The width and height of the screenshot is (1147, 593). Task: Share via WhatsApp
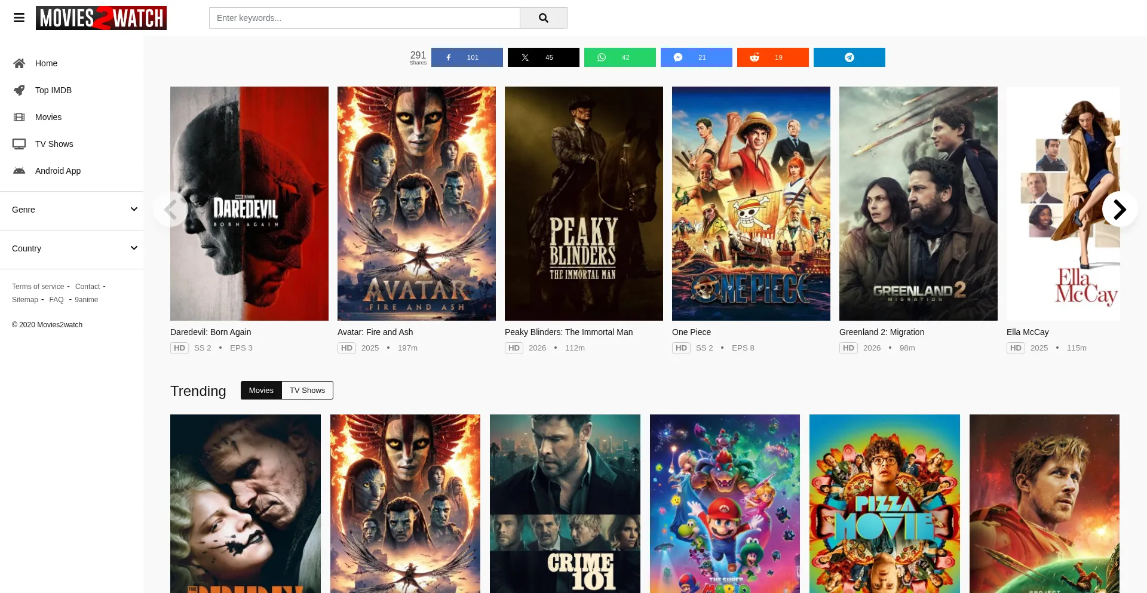point(620,57)
